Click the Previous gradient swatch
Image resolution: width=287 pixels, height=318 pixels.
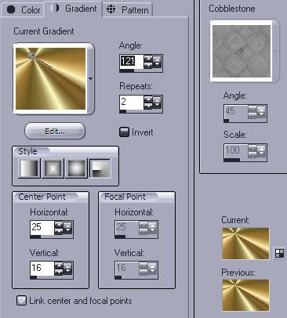pyautogui.click(x=245, y=295)
